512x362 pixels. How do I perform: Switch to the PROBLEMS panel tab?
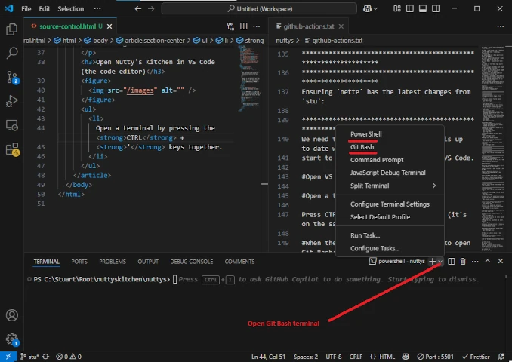coord(113,262)
